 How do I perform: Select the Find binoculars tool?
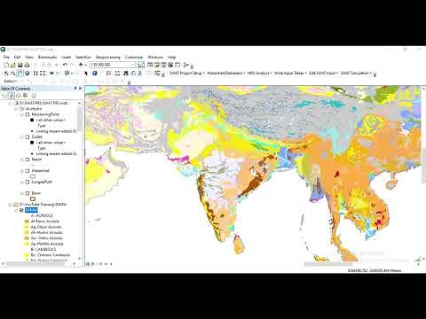click(126, 73)
